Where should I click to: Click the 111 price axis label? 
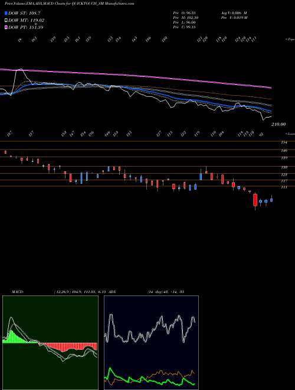click(x=284, y=187)
